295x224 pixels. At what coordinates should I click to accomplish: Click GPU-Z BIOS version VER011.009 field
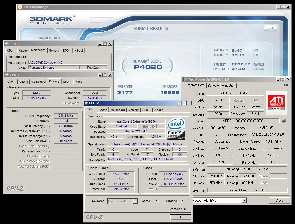[243, 121]
